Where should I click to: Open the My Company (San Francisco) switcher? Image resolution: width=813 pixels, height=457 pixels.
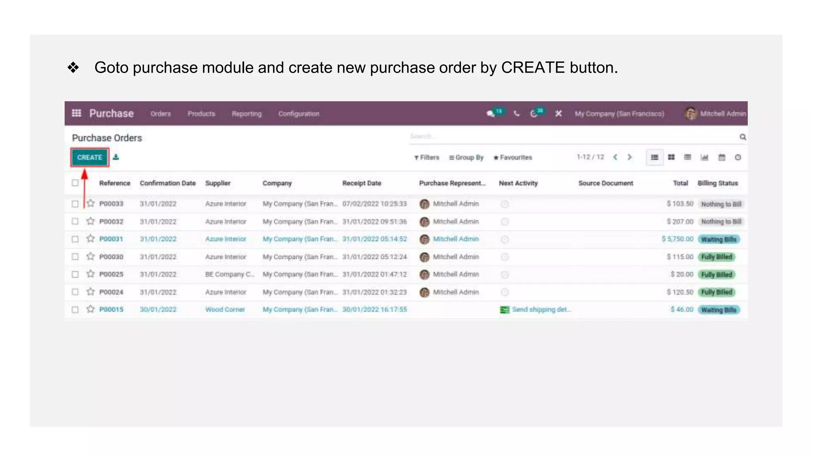coord(619,114)
